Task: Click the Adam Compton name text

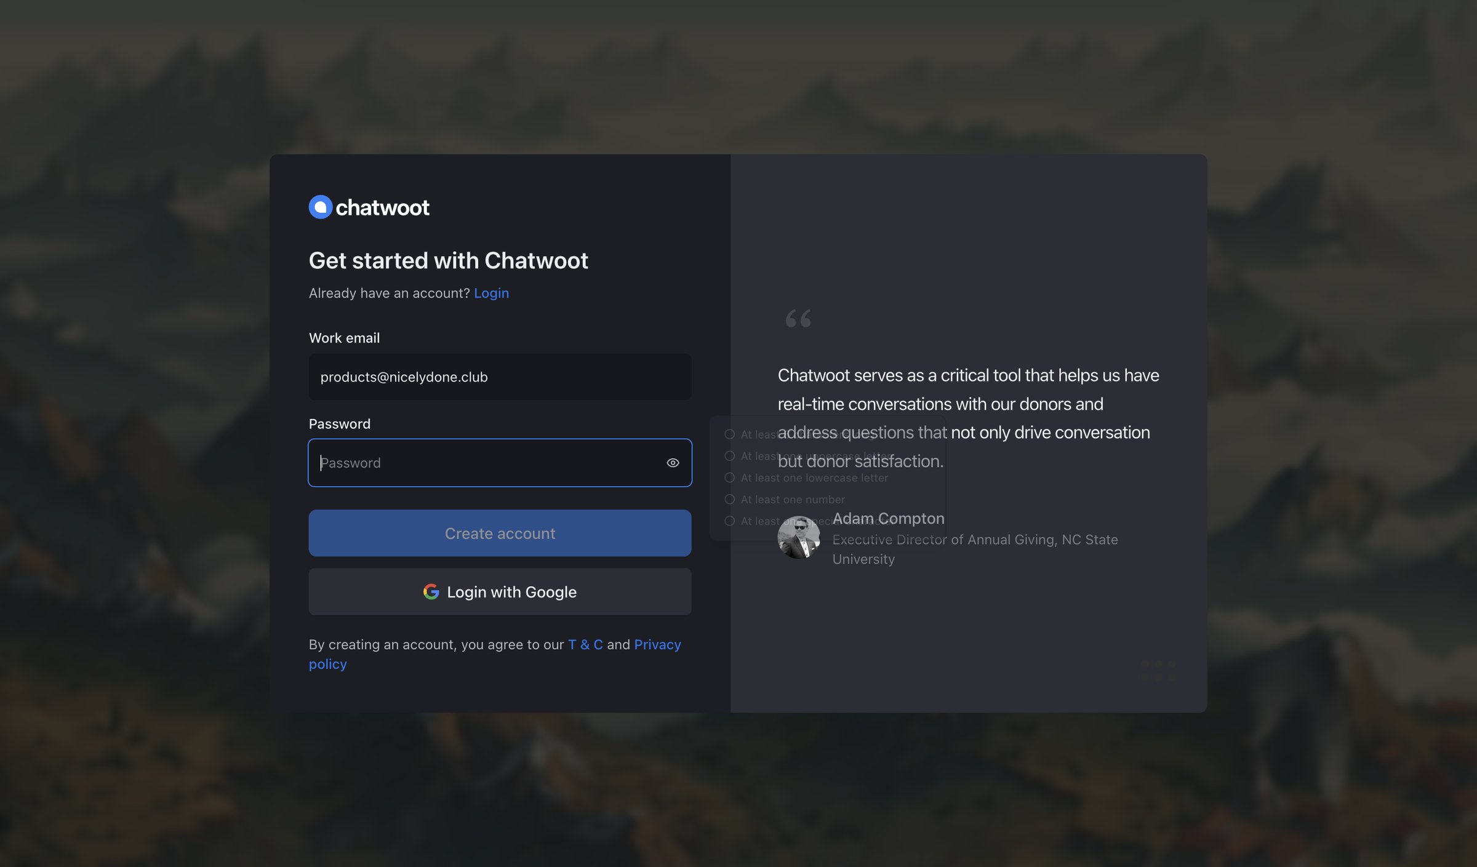Action: click(x=888, y=519)
